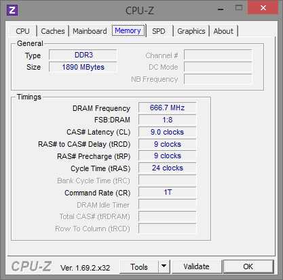Minimize the CPU-Z window

(221, 9)
